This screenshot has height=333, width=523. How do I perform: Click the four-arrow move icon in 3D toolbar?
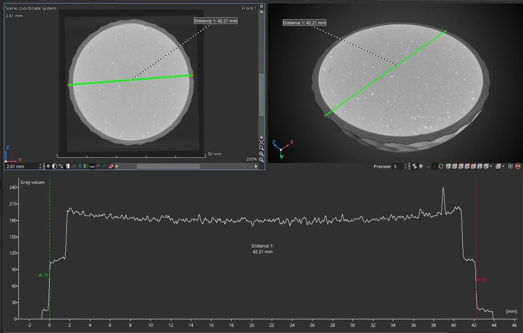pyautogui.click(x=421, y=166)
